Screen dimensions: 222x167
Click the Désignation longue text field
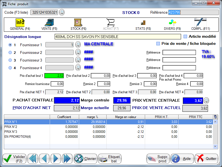point(118,37)
